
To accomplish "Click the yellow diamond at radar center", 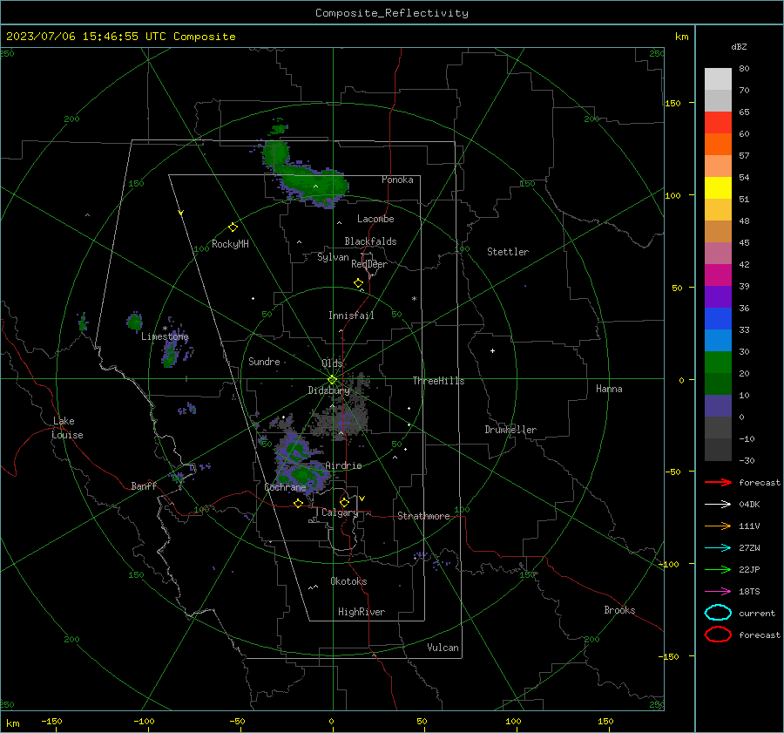I will pos(332,380).
